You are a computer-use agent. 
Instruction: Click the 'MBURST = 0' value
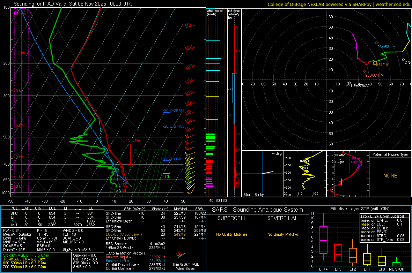tap(73, 242)
